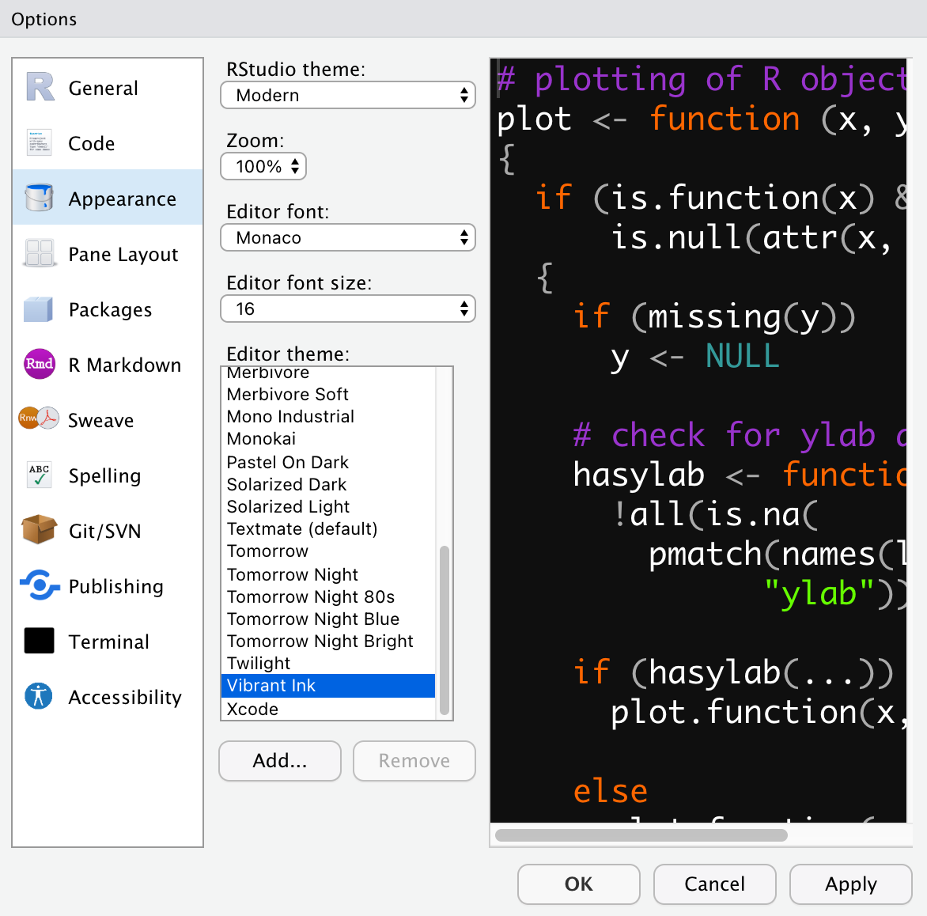The height and width of the screenshot is (916, 927).
Task: Open the Code options section
Action: (x=108, y=142)
